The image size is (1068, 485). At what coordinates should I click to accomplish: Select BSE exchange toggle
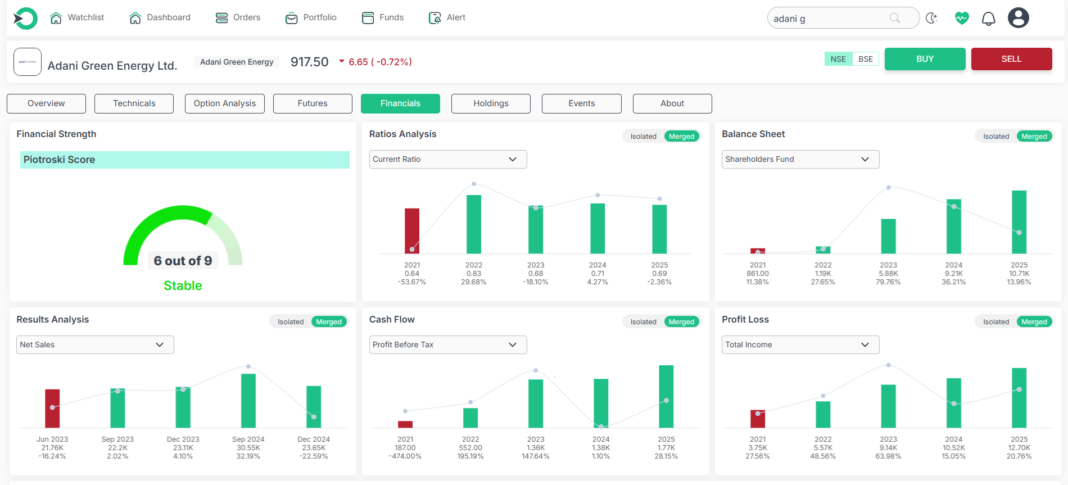pyautogui.click(x=866, y=59)
